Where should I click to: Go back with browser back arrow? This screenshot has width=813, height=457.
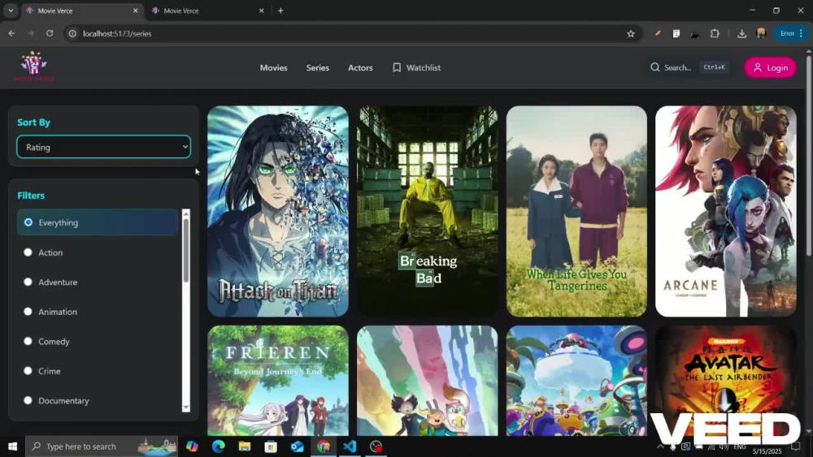click(x=11, y=33)
